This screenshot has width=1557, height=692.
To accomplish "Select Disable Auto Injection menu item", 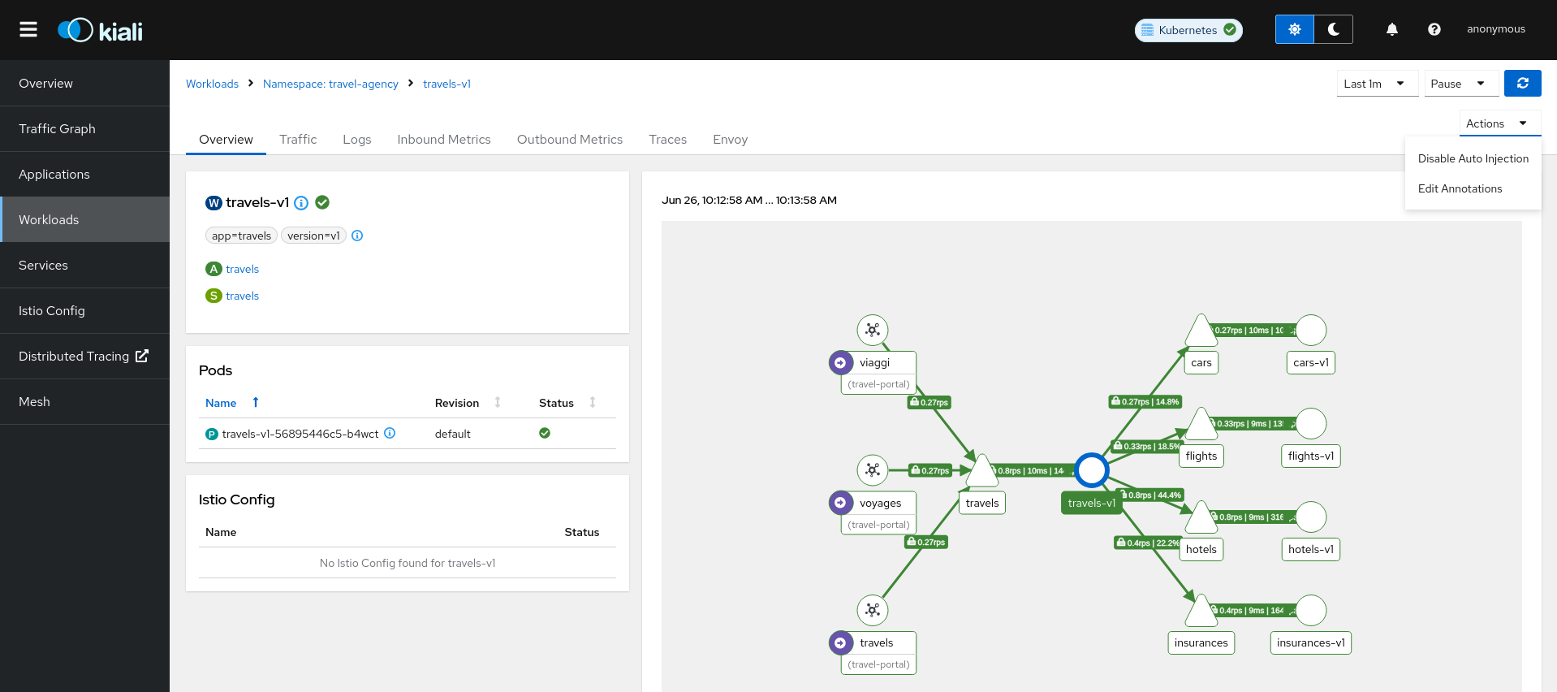I will tap(1473, 159).
